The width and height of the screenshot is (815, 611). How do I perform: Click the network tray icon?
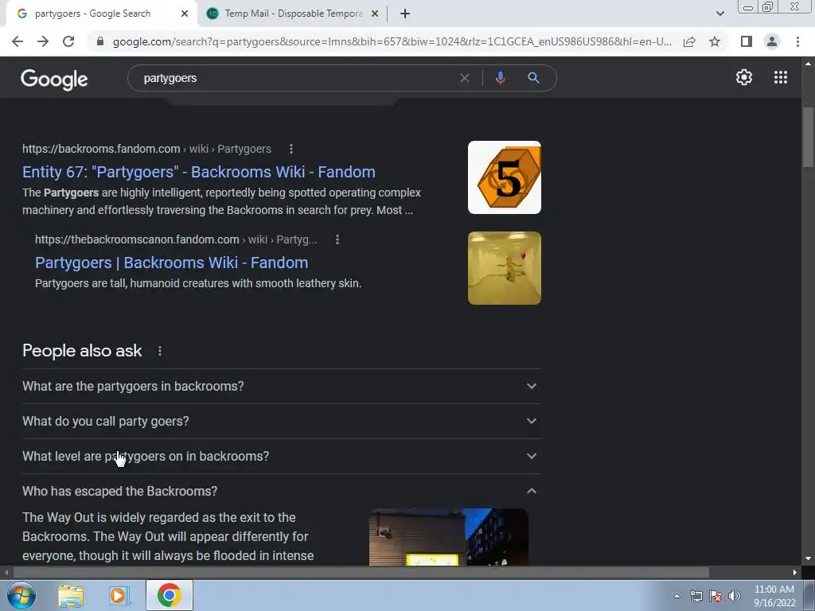(x=696, y=596)
